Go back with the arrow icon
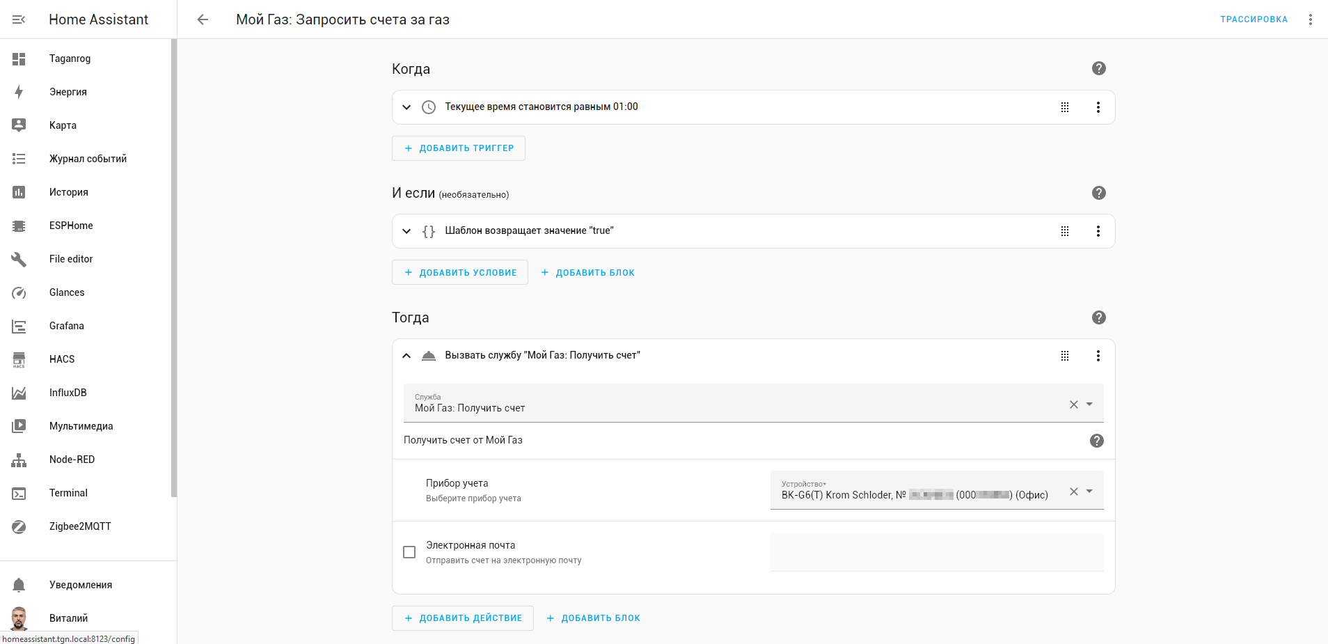 pos(203,19)
